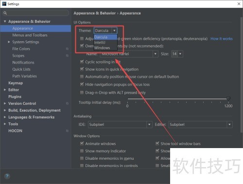Open Path Variables settings
The height and width of the screenshot is (184, 243).
[24, 76]
